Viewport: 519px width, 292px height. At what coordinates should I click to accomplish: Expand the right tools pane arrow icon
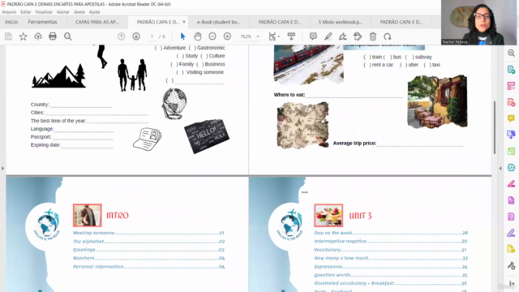(512, 283)
